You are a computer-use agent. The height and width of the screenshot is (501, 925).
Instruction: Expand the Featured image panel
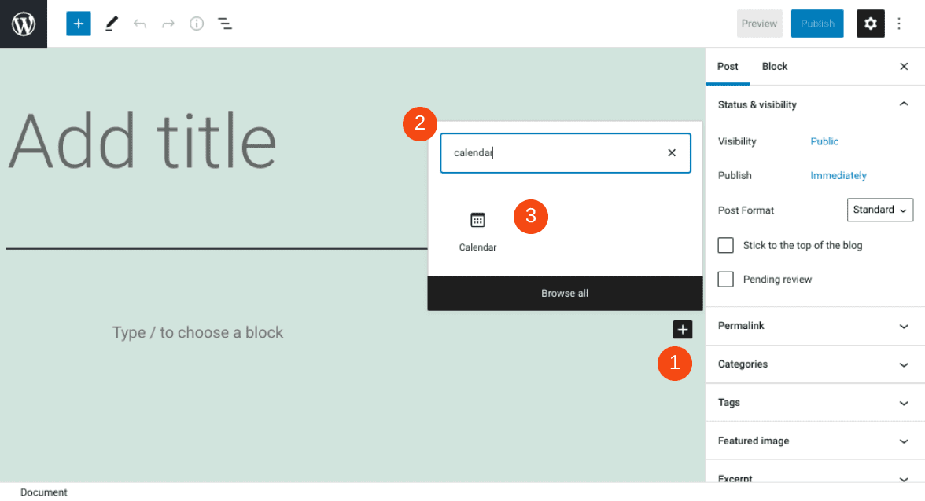[x=814, y=441]
